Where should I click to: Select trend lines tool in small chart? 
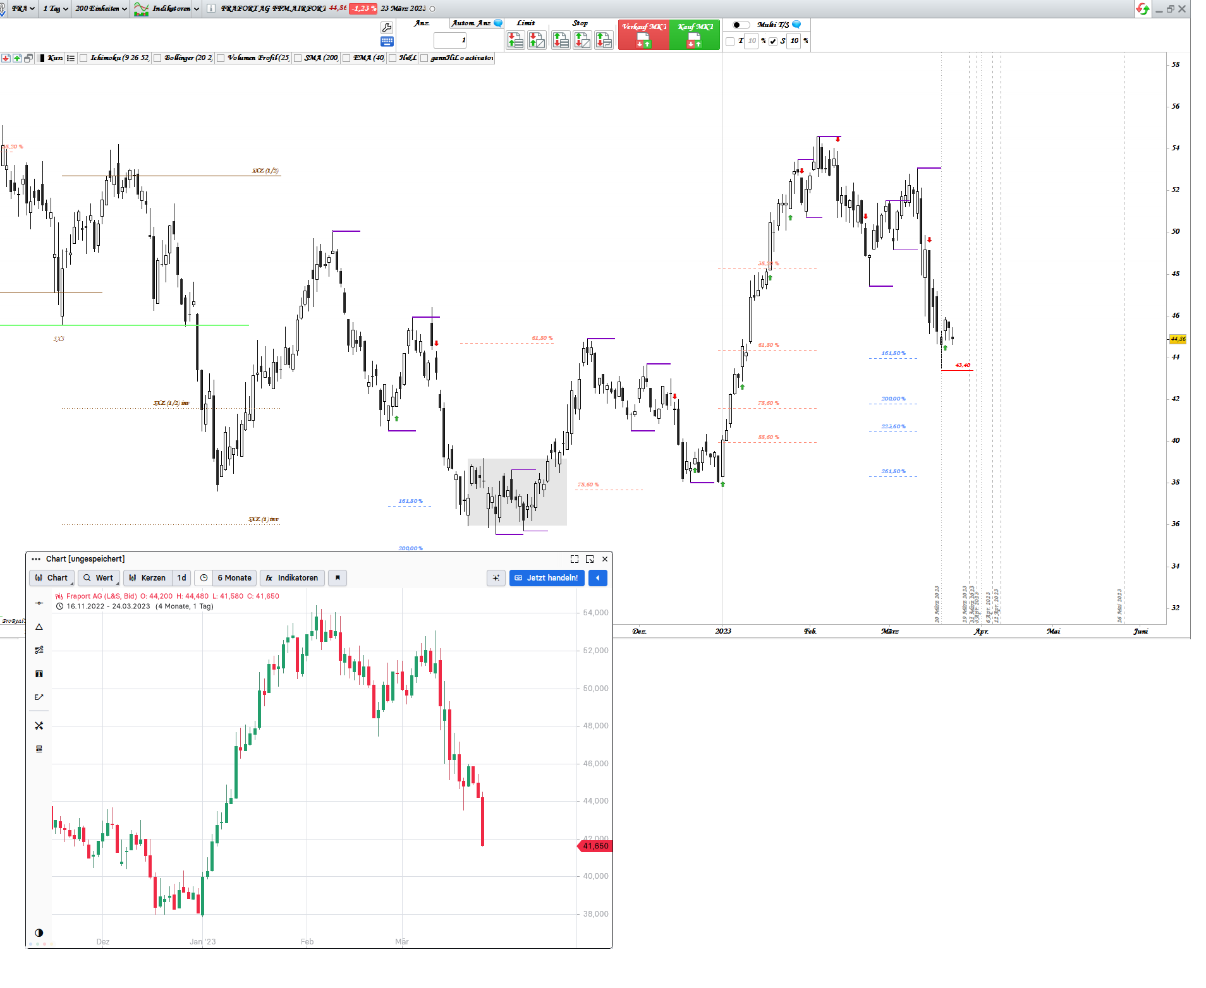(39, 650)
